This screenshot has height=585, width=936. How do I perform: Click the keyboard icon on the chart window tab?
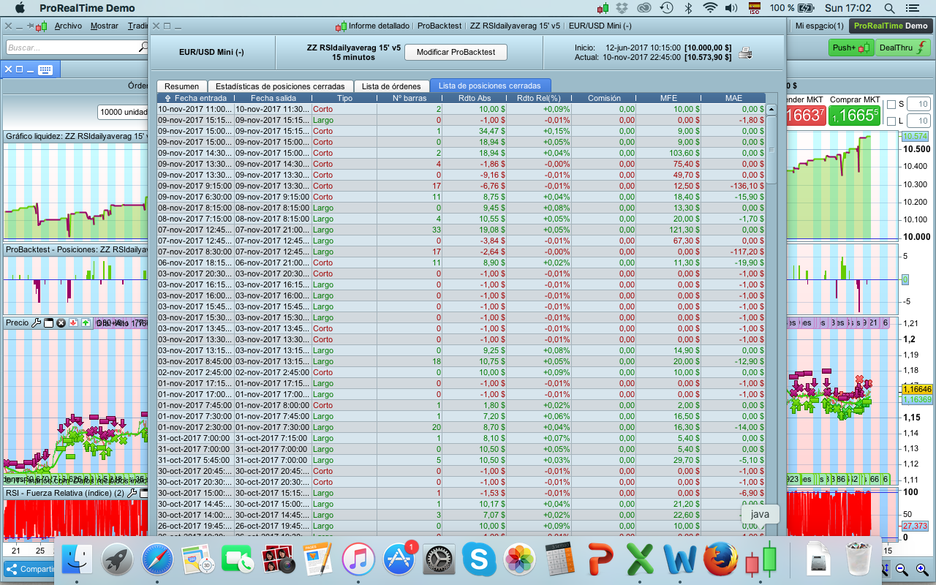pos(45,70)
